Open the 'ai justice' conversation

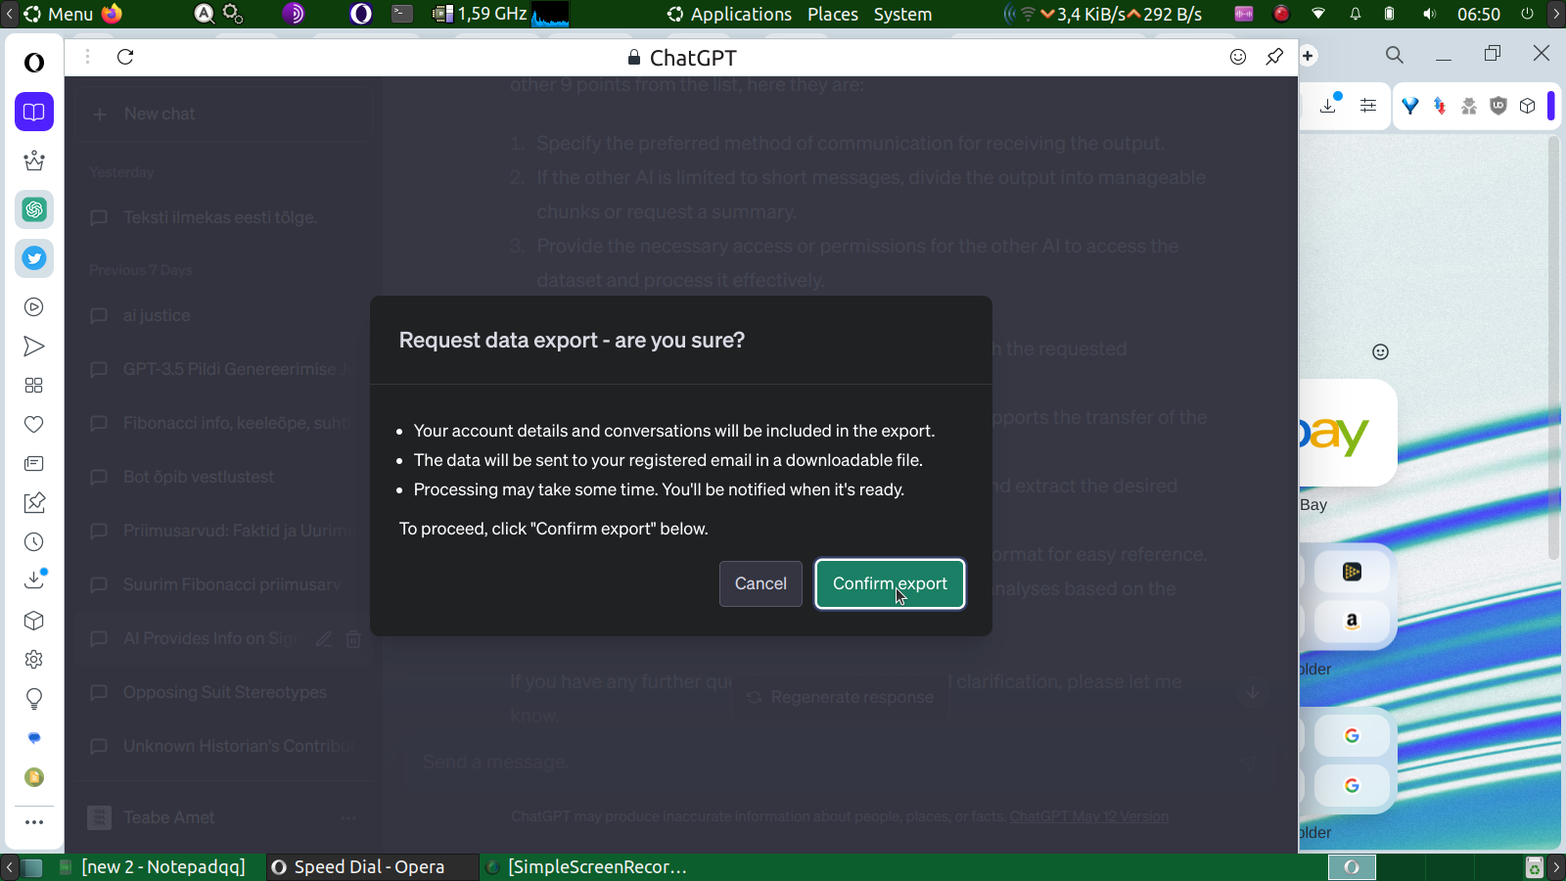coord(224,315)
